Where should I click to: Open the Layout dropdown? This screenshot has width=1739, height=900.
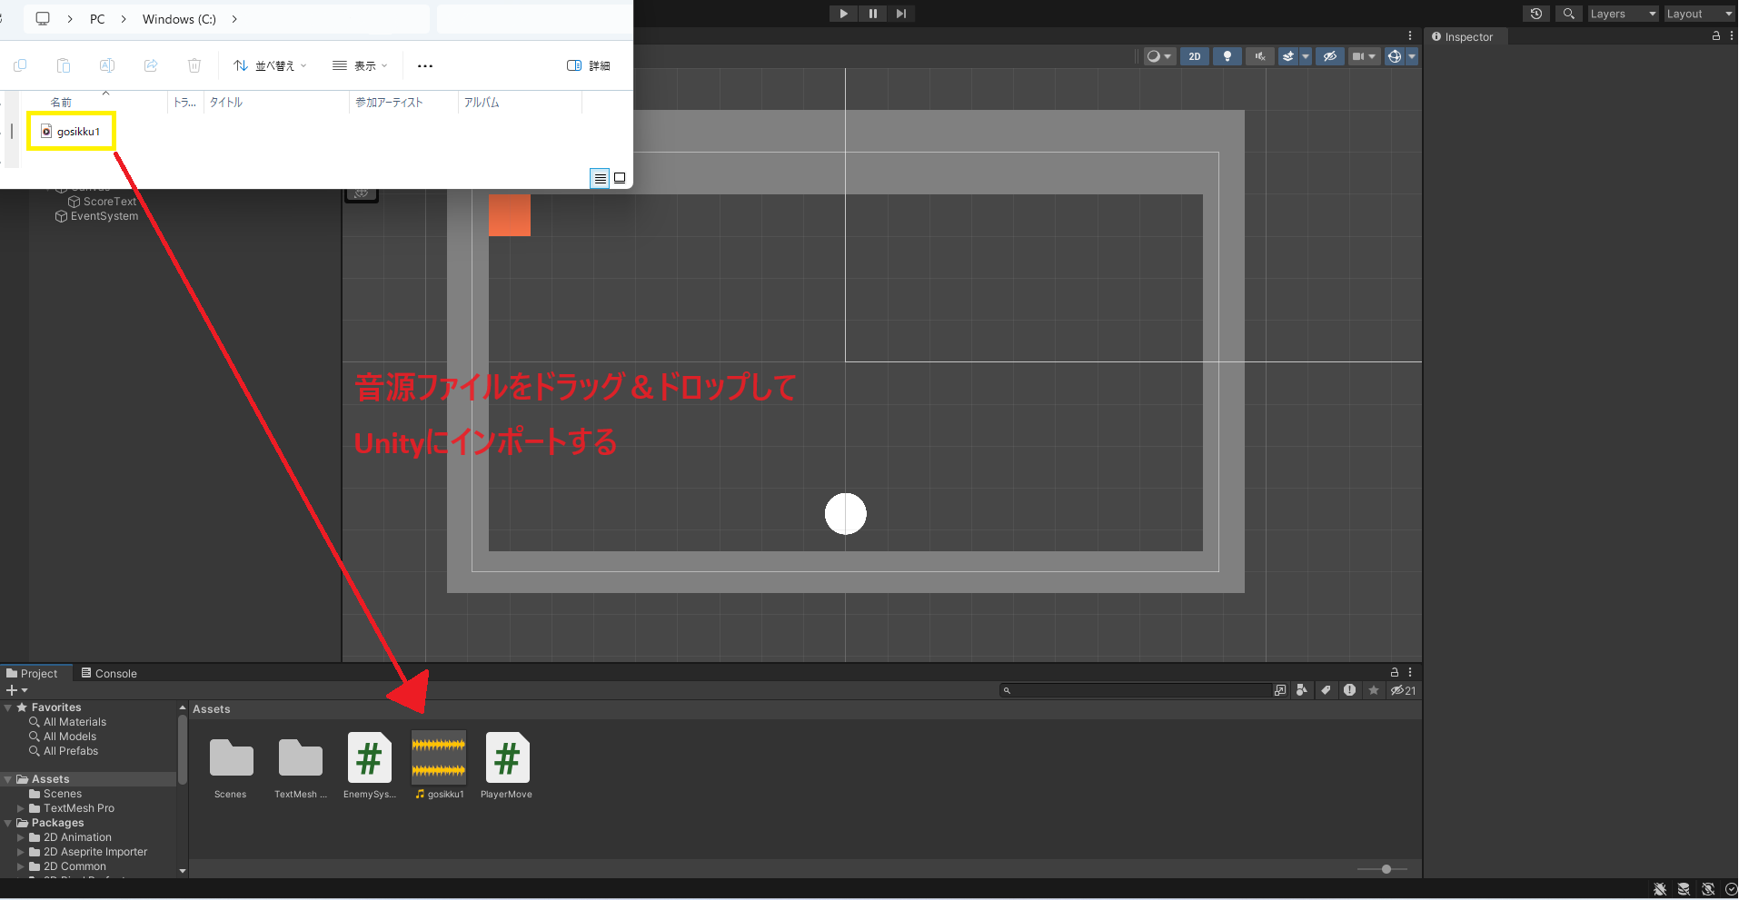pos(1697,14)
